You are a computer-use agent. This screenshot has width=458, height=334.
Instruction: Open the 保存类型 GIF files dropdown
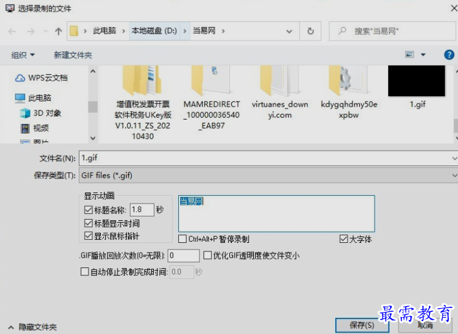click(268, 175)
